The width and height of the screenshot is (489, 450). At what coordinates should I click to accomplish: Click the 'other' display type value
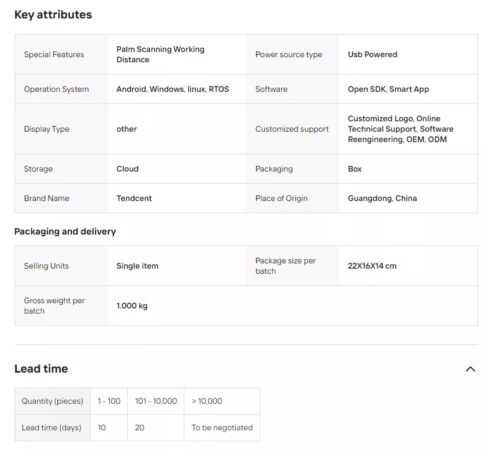127,129
